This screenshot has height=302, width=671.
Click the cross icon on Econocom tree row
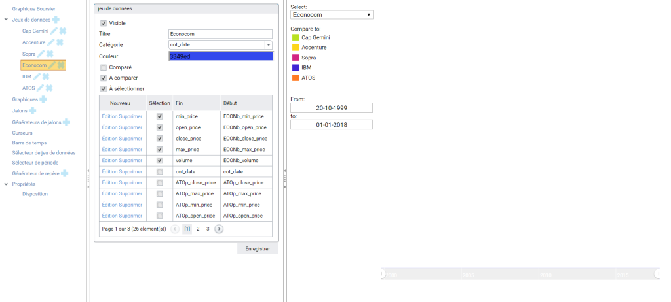61,65
